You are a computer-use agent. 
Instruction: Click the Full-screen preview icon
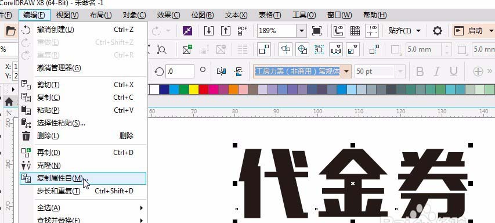[317, 31]
